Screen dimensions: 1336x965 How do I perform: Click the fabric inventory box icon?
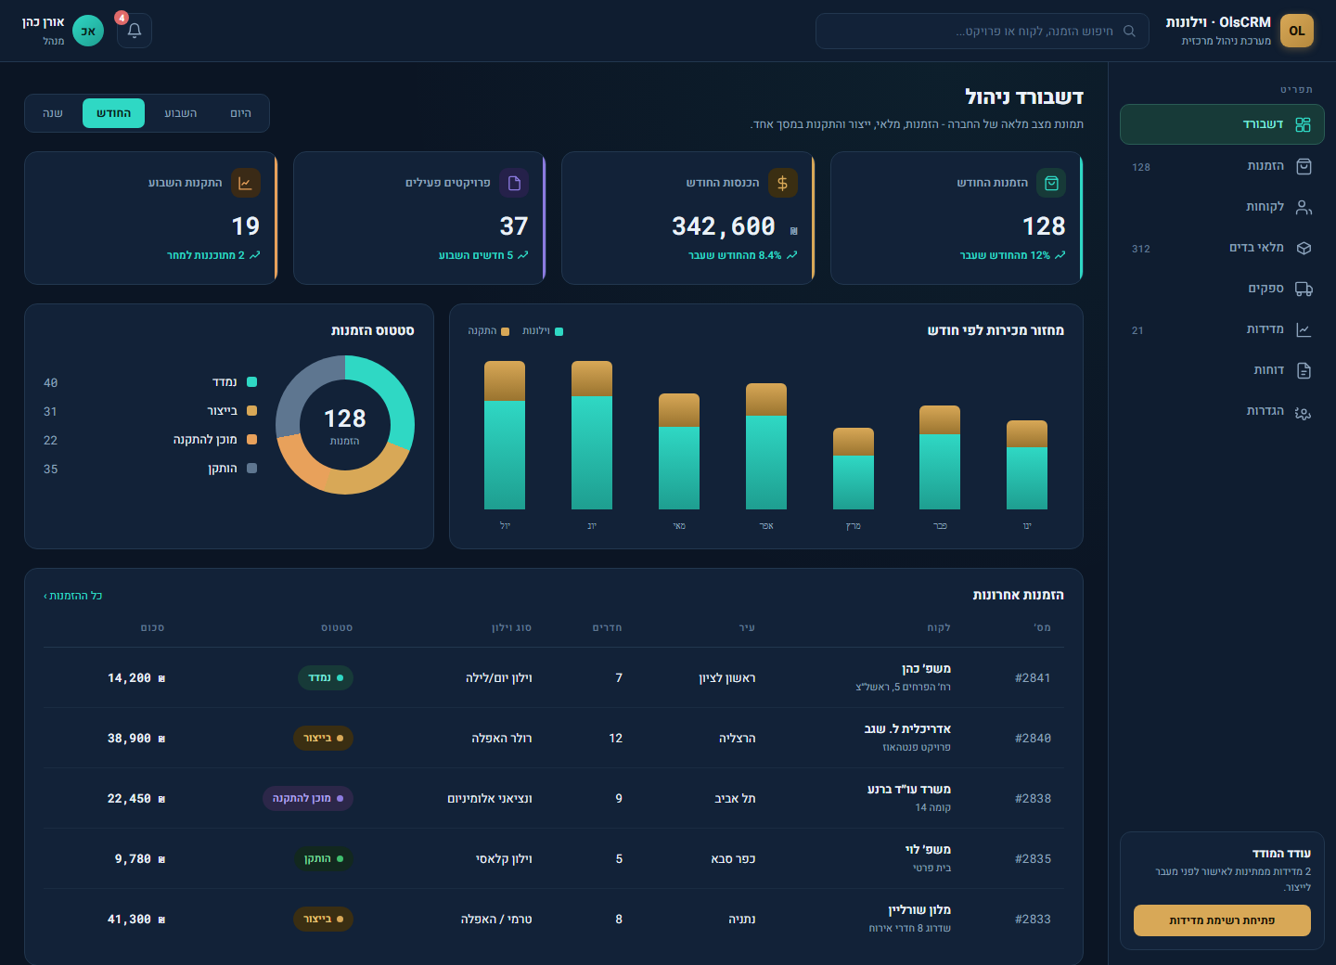(1304, 248)
